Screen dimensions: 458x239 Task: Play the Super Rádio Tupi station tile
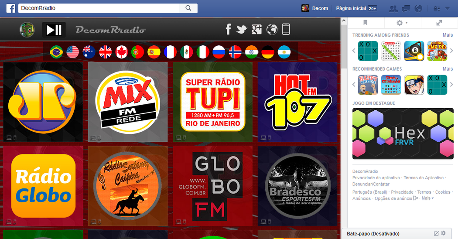[x=212, y=102]
